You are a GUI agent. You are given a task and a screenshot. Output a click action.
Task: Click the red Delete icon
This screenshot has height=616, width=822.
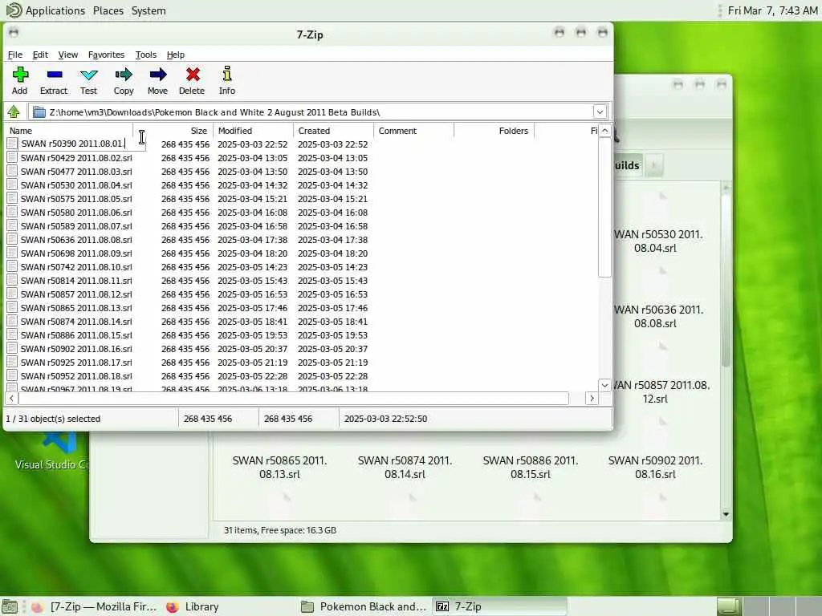[x=193, y=75]
